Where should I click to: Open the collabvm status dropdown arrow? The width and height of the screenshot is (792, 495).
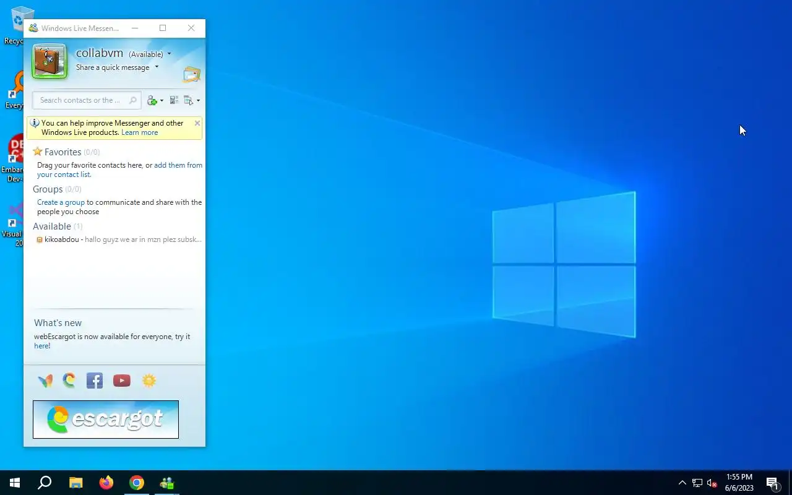click(169, 54)
